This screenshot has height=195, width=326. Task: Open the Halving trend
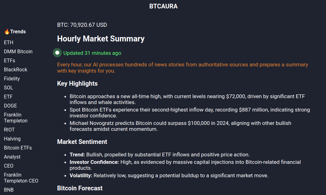click(x=12, y=139)
